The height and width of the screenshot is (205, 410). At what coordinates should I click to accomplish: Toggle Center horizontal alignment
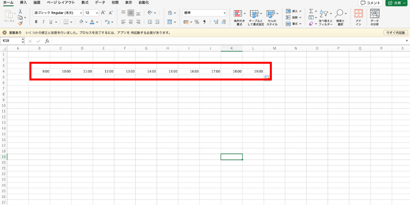[x=131, y=22]
